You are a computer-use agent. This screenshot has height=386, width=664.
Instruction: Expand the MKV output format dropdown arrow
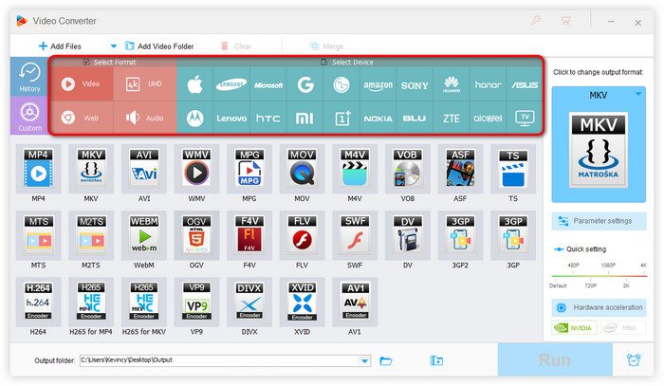(638, 94)
